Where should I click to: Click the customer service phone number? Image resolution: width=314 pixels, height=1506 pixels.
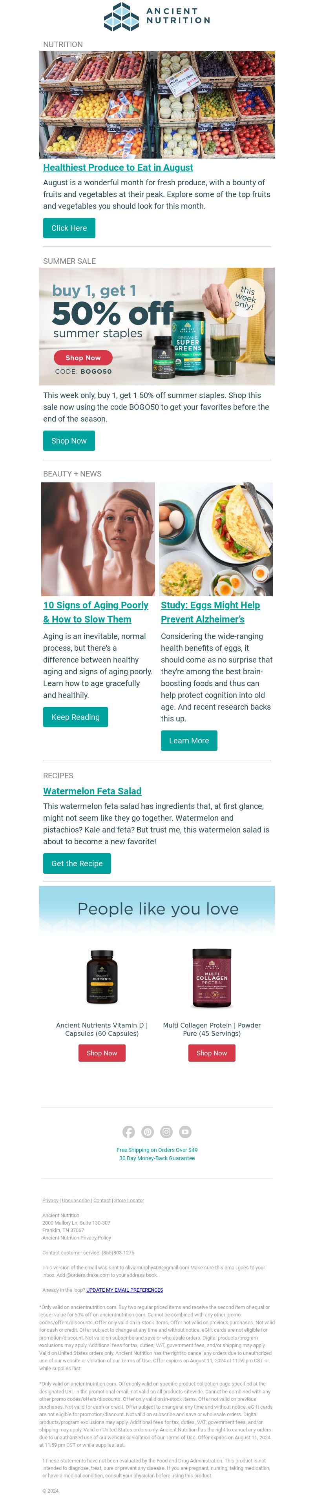(117, 1253)
